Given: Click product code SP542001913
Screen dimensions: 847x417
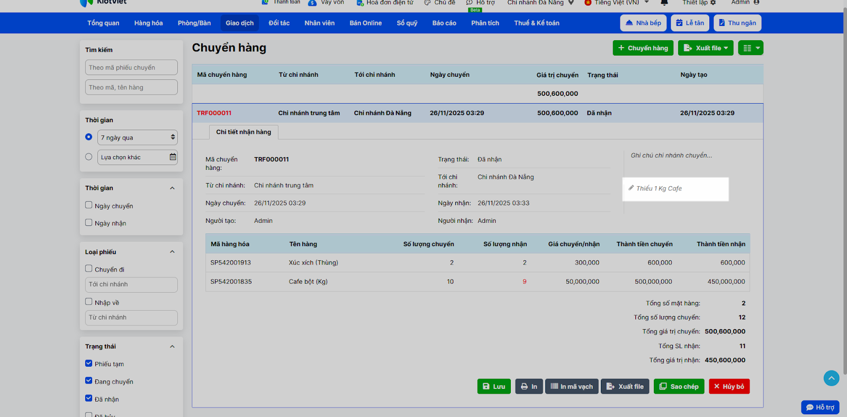Looking at the screenshot, I should [x=231, y=263].
